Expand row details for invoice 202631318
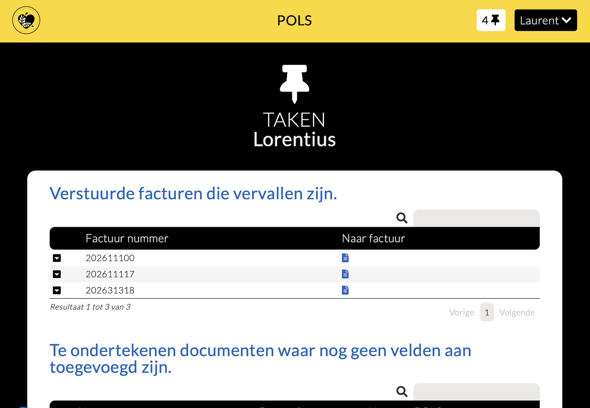Screen dimensions: 590x408 (x=57, y=290)
